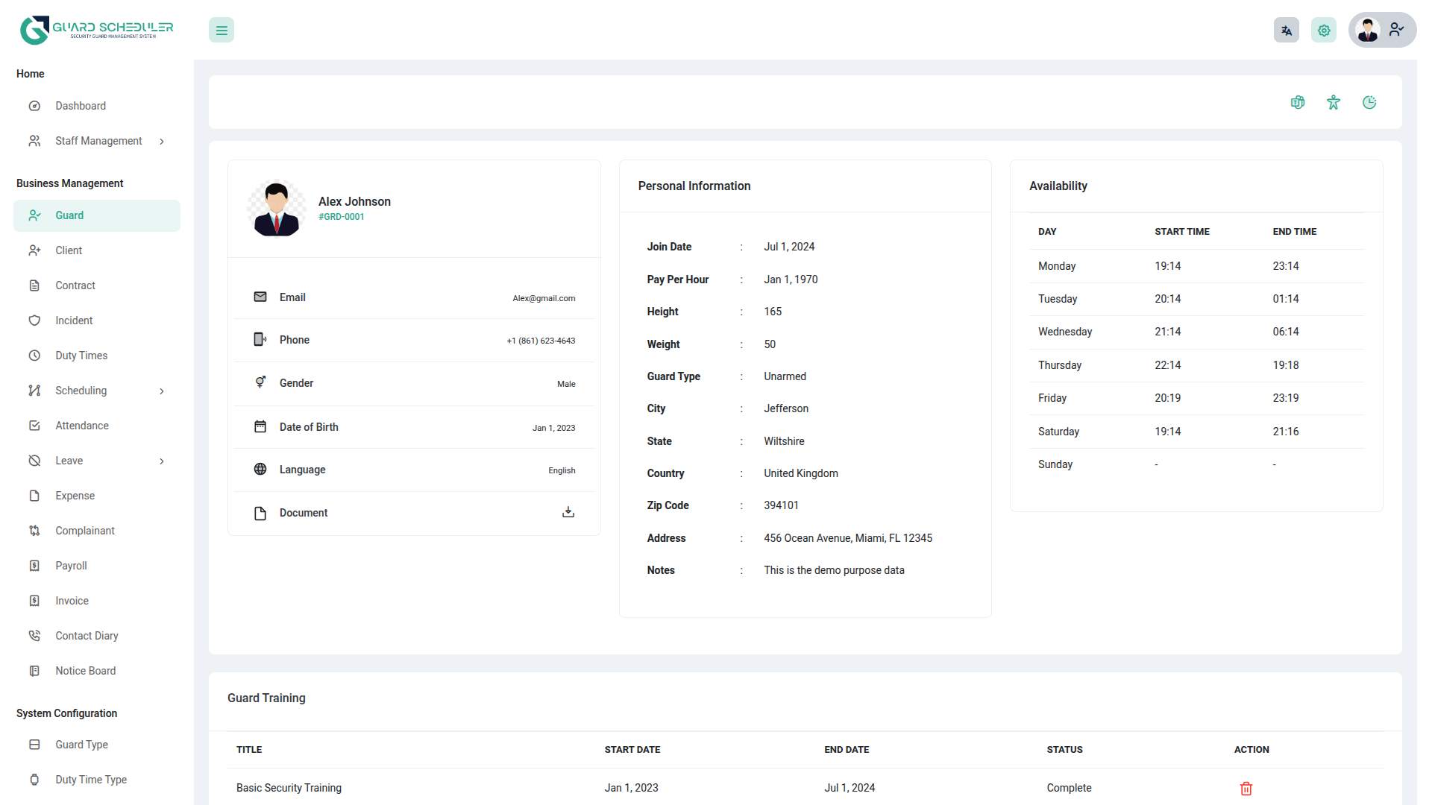Delete the Basic Security Training row

tap(1246, 789)
